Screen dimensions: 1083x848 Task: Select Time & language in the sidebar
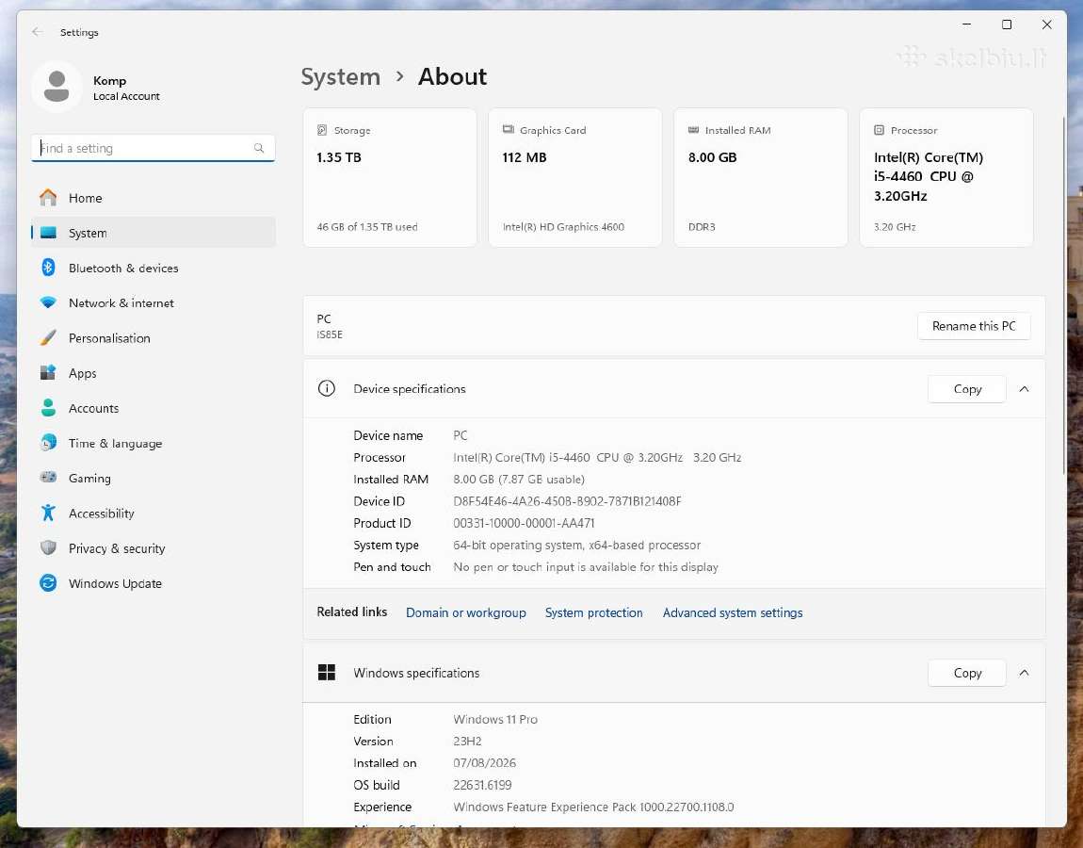[x=154, y=443]
